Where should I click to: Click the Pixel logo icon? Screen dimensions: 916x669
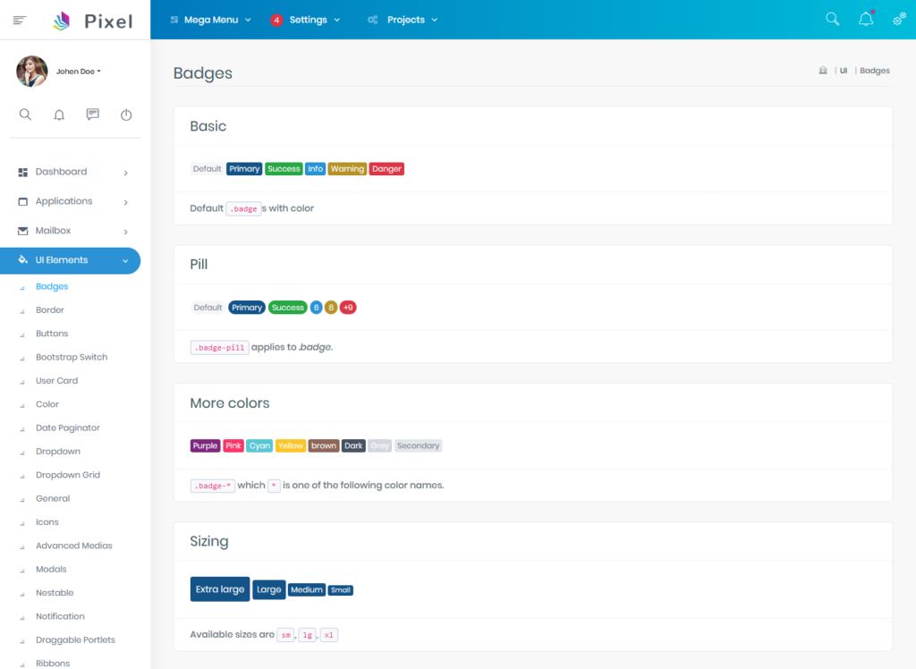click(62, 21)
